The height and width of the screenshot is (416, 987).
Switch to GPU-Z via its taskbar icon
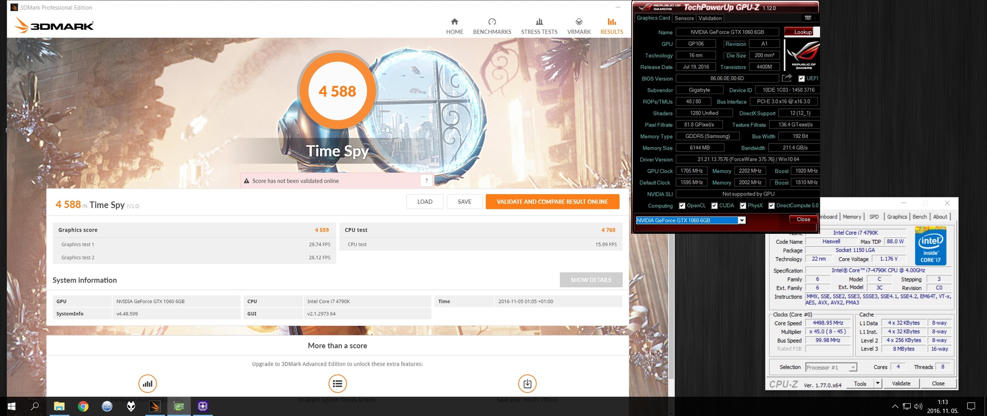[179, 407]
